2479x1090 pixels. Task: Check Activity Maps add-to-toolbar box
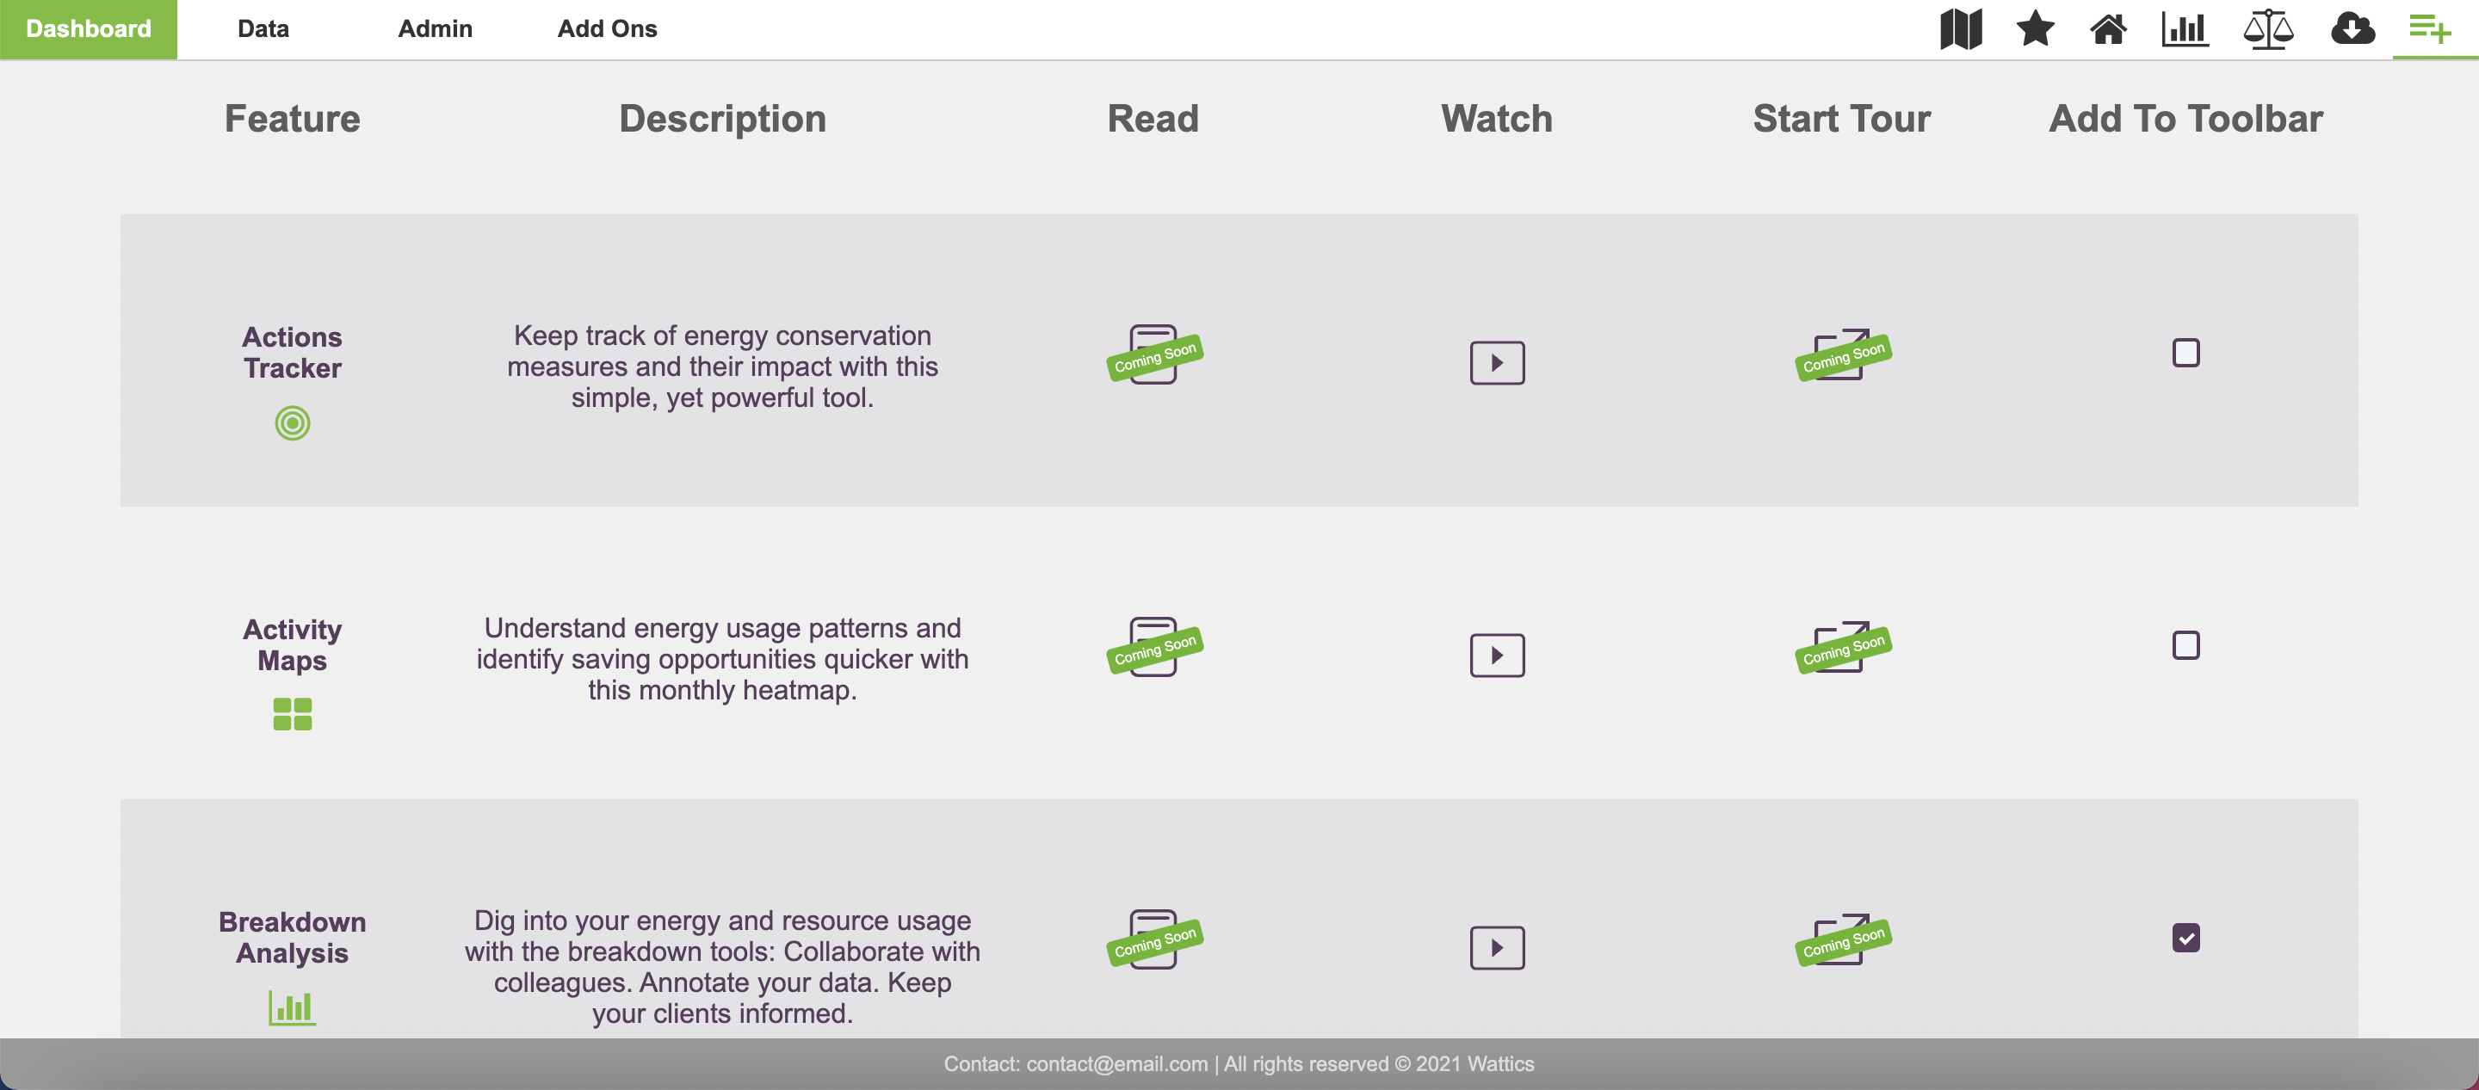click(2185, 645)
